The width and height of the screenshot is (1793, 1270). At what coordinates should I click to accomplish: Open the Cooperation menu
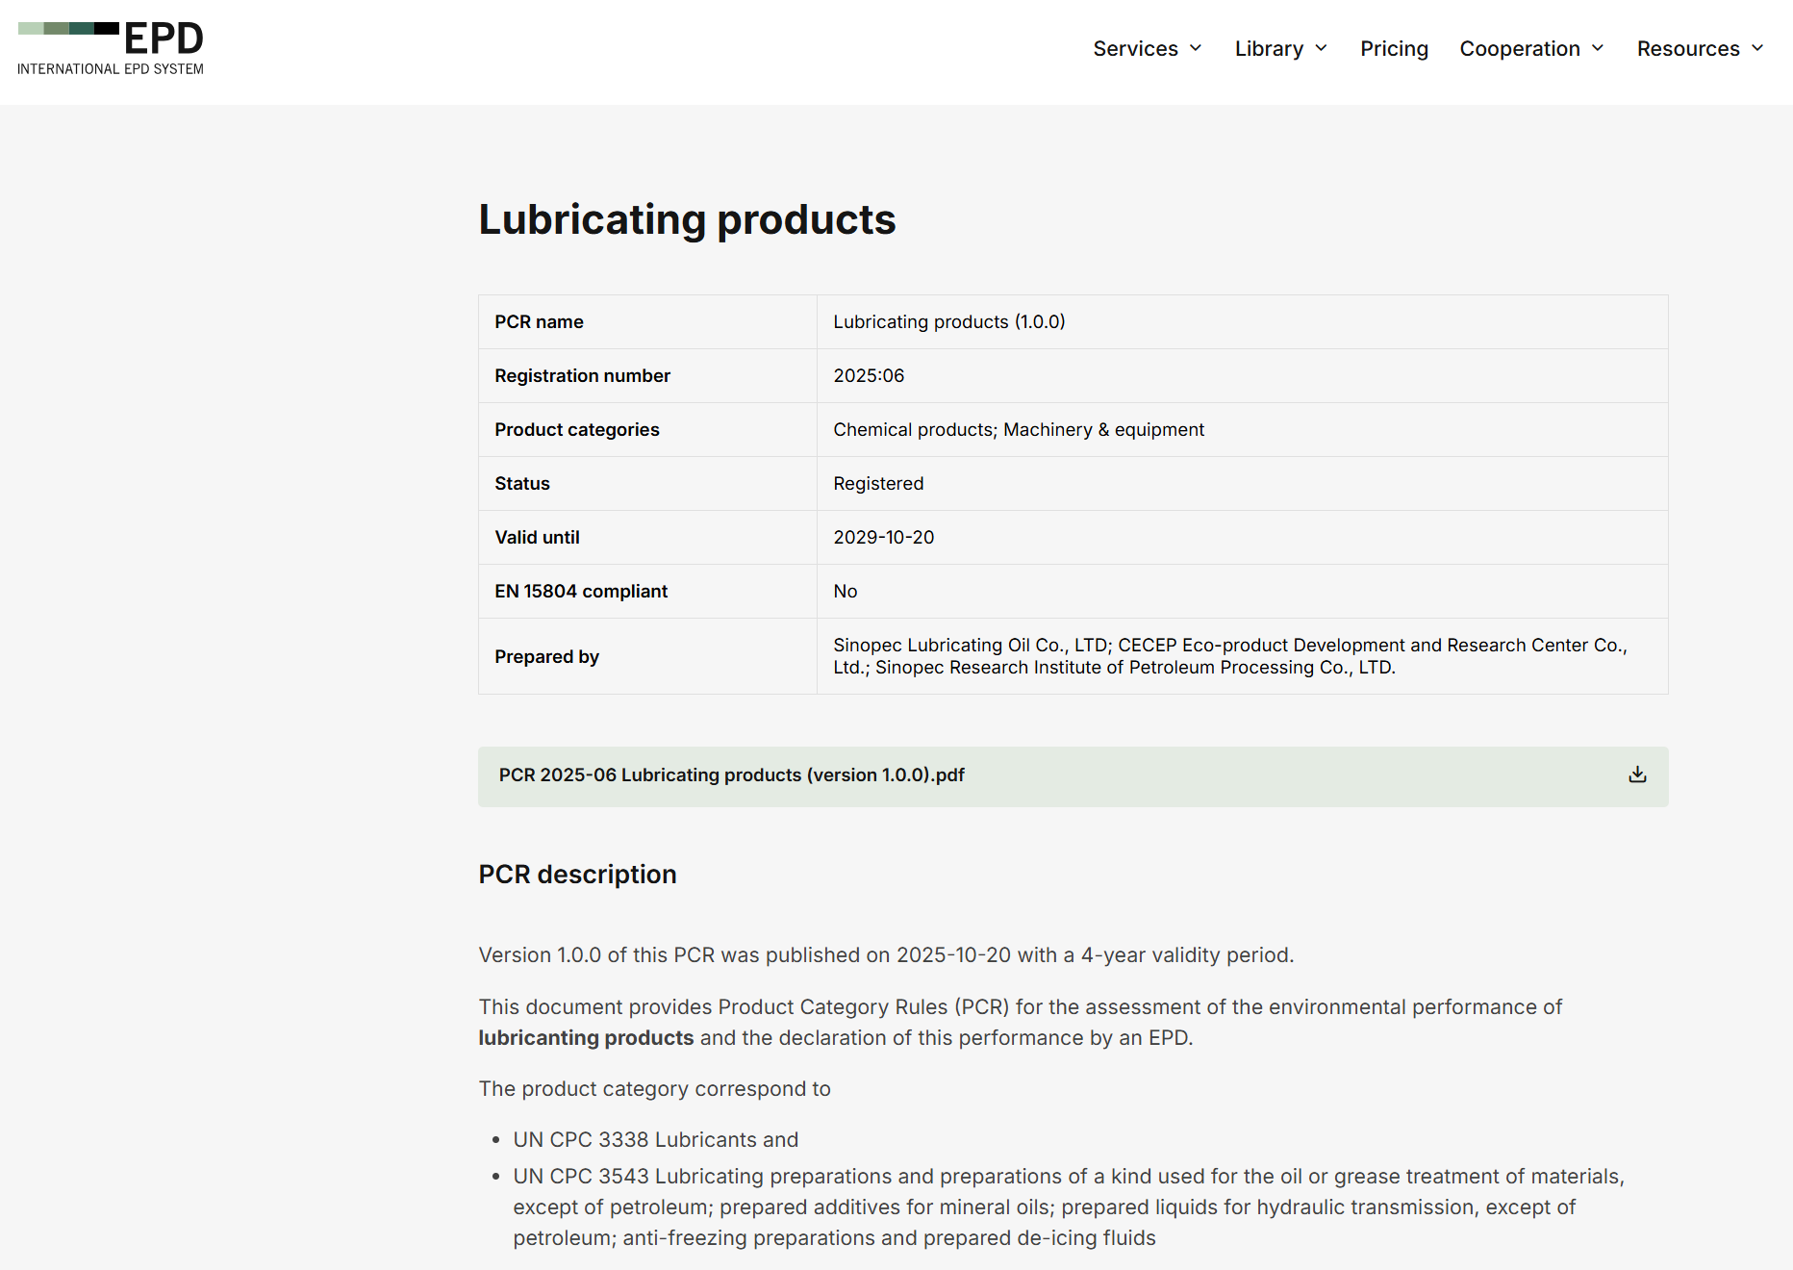[x=1519, y=48]
